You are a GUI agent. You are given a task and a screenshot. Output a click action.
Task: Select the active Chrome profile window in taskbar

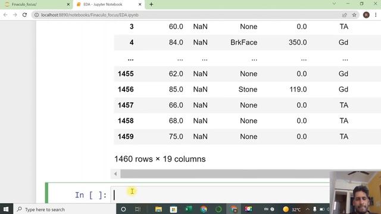click(x=233, y=209)
